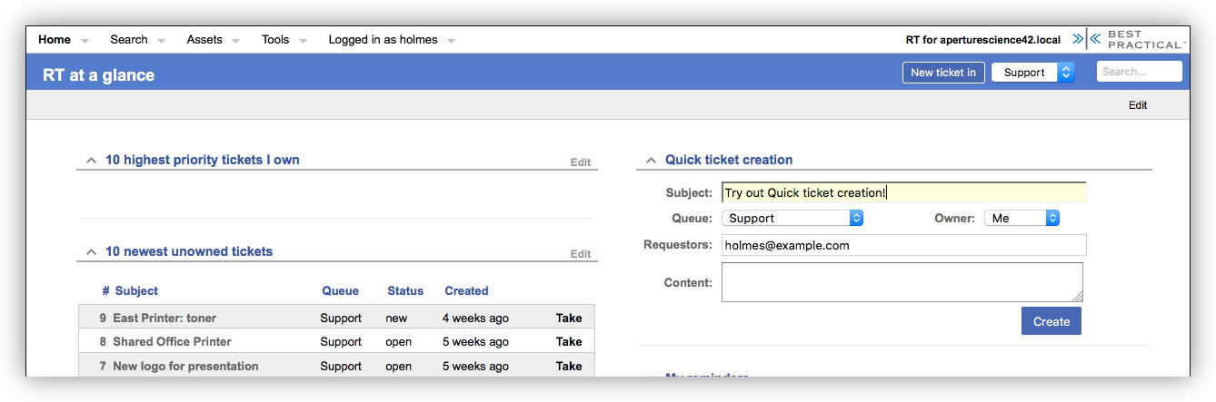Take the East Printer: toner ticket
This screenshot has width=1216, height=402.
[569, 319]
